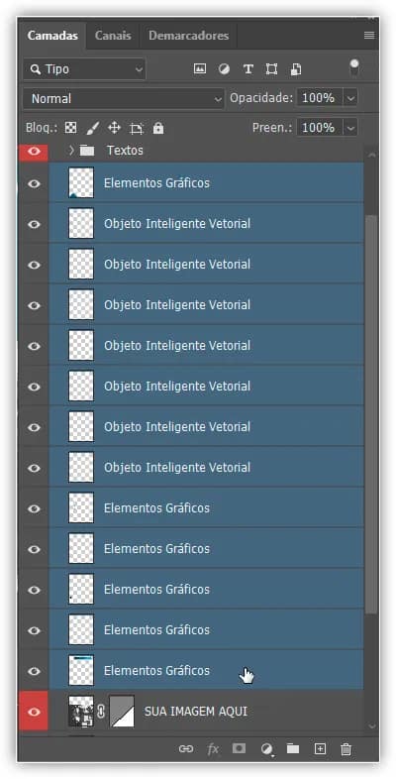396x779 pixels.
Task: Open the Layers panel menu icon
Action: [x=368, y=36]
